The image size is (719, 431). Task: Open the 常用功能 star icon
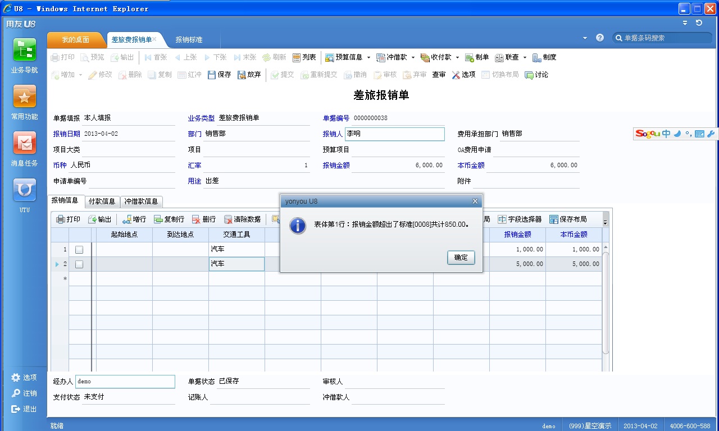25,97
